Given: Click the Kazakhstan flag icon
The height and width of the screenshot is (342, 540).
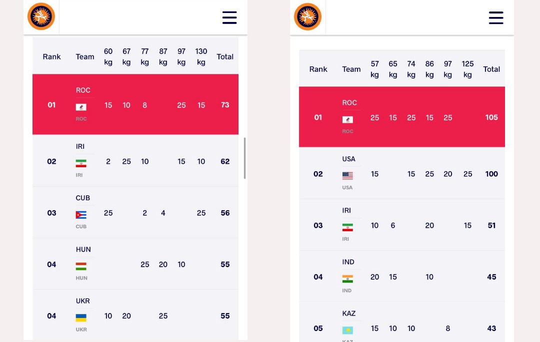Looking at the screenshot, I should tap(347, 331).
